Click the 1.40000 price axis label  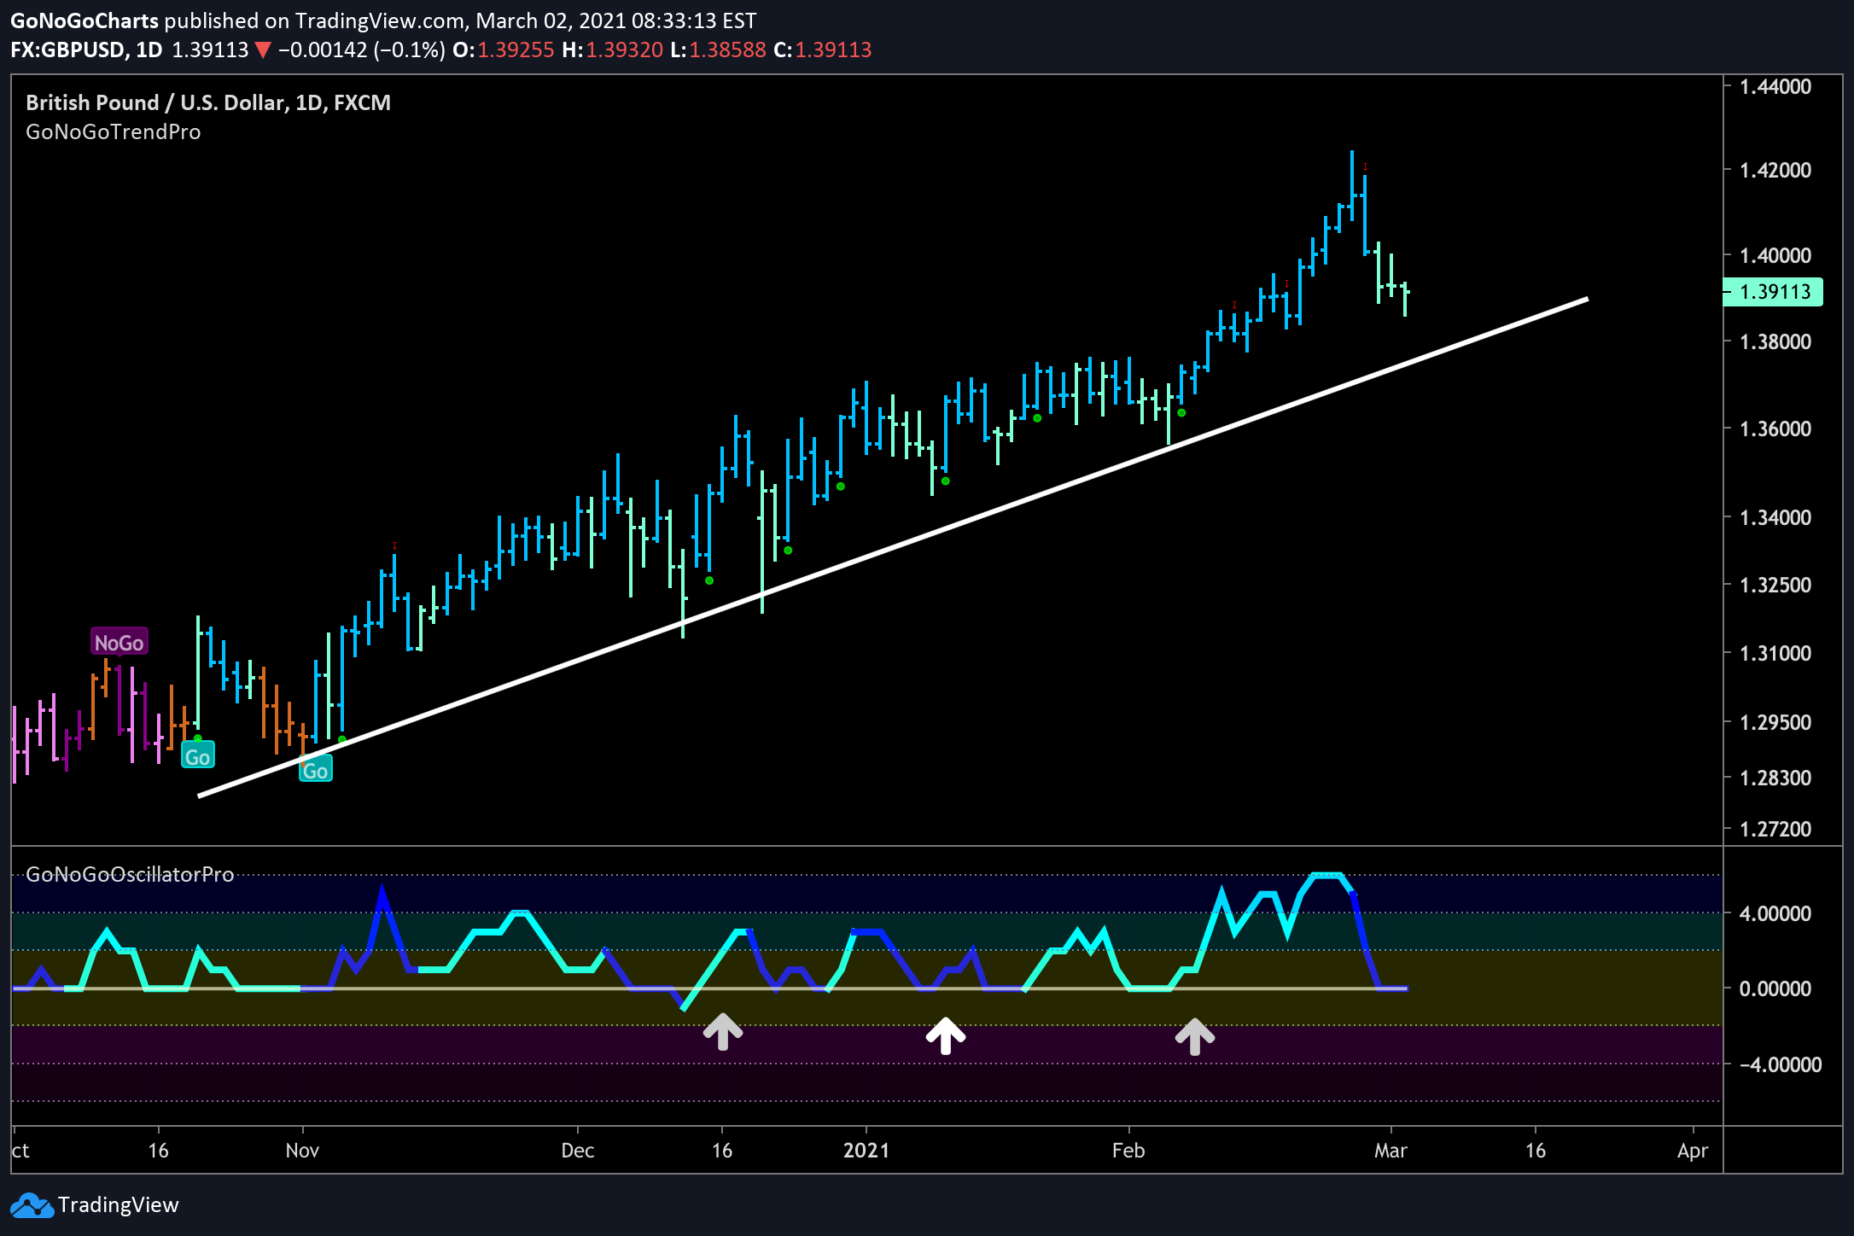click(1775, 255)
